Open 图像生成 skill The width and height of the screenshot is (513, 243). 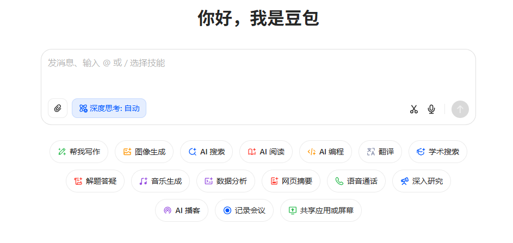(x=144, y=152)
